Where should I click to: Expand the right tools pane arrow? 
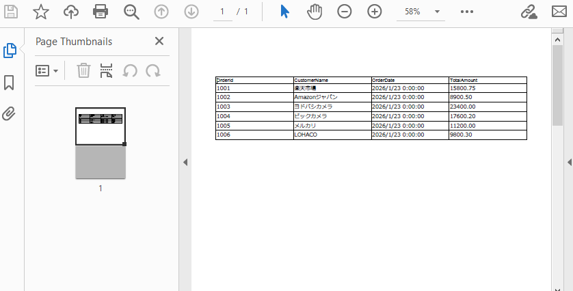(x=570, y=162)
